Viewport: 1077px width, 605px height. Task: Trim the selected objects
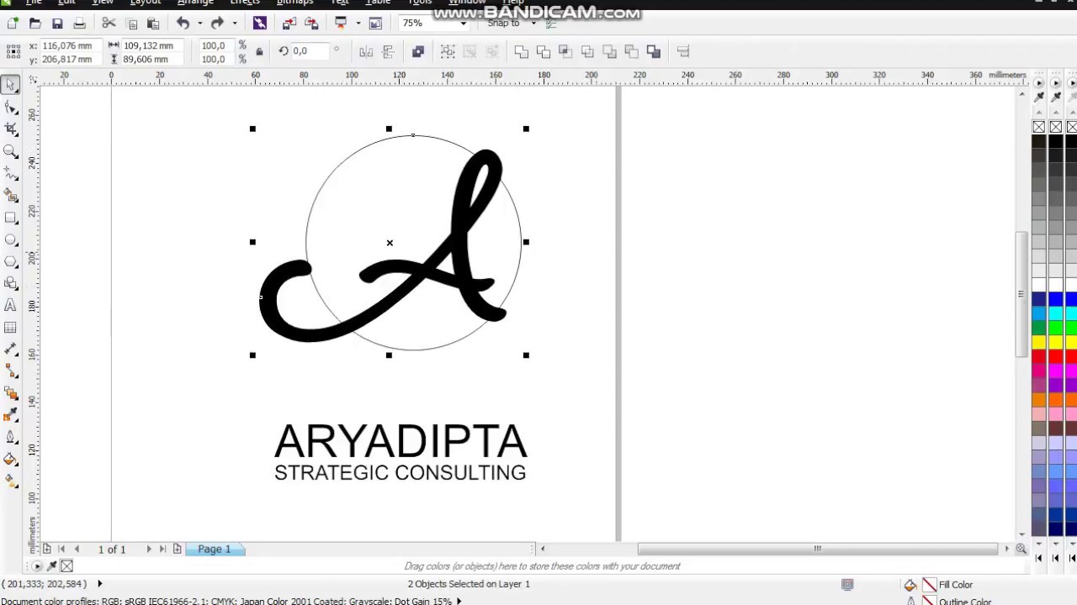click(544, 52)
